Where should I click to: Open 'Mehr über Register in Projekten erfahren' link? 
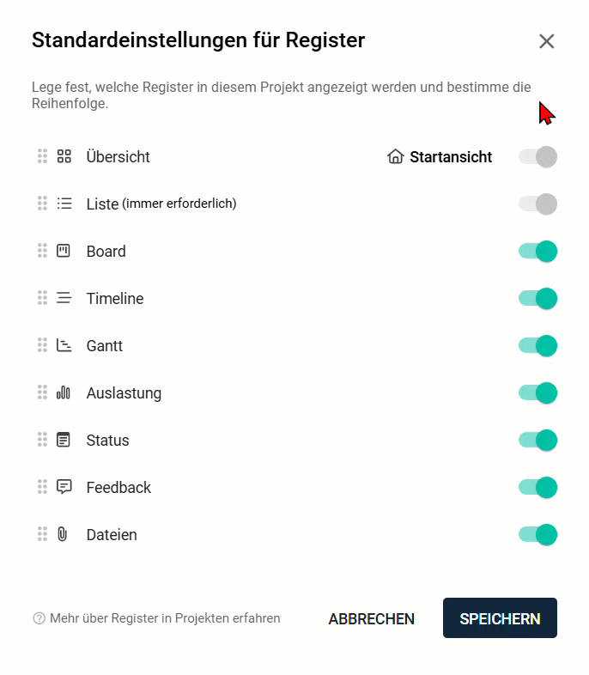coord(164,618)
